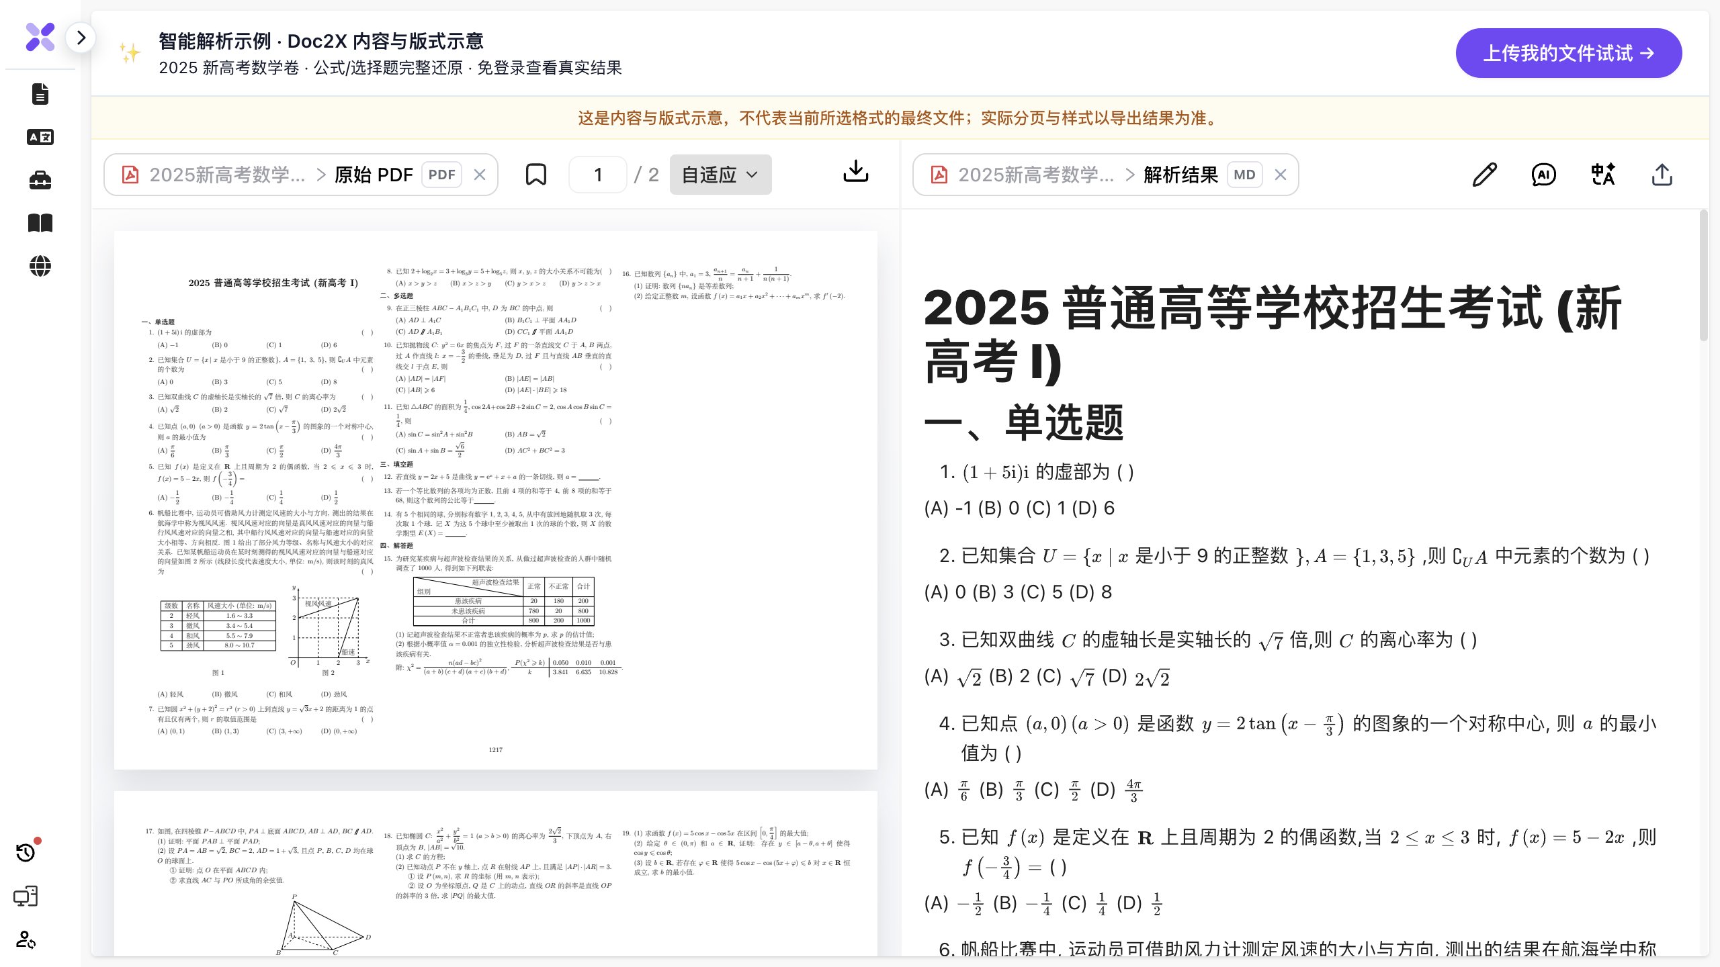Click the bookmark icon in PDF toolbar

tap(535, 175)
